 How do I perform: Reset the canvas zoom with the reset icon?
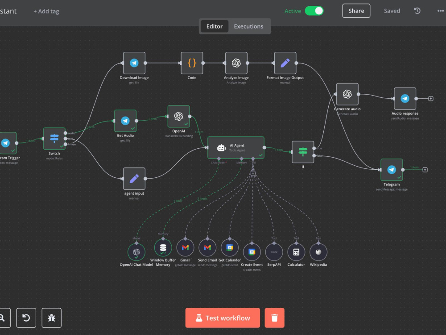click(26, 318)
